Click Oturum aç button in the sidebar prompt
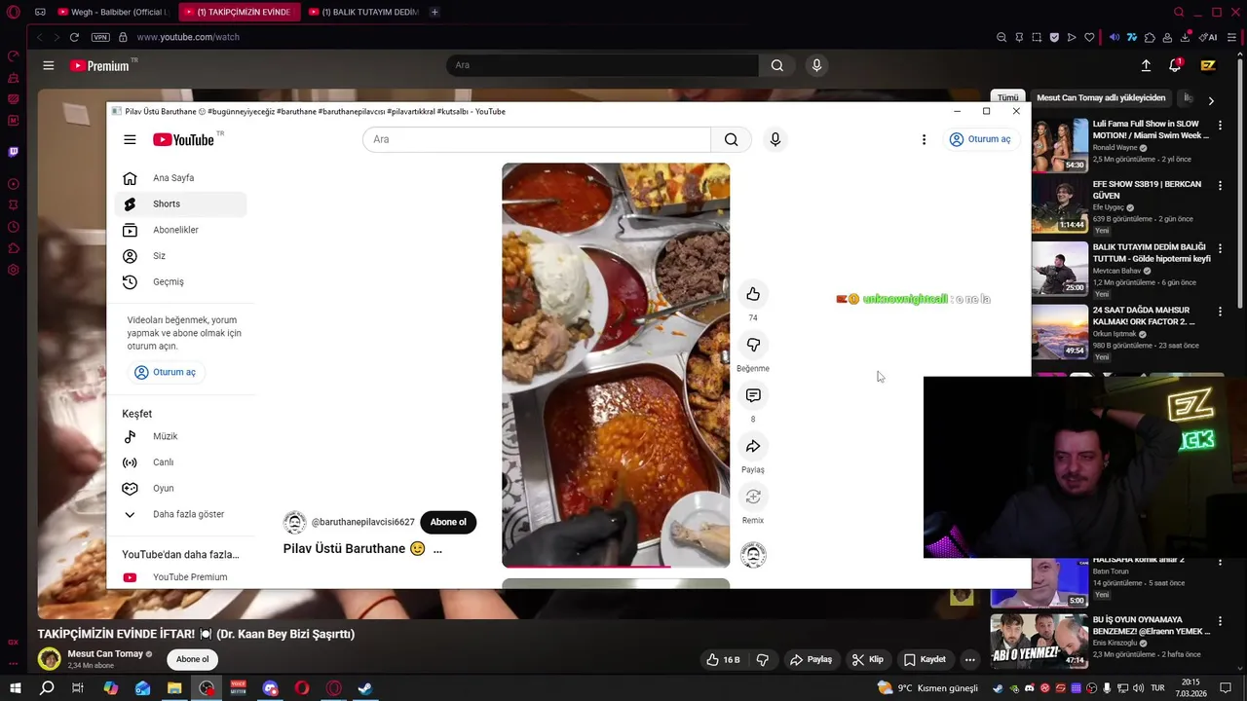 166,372
